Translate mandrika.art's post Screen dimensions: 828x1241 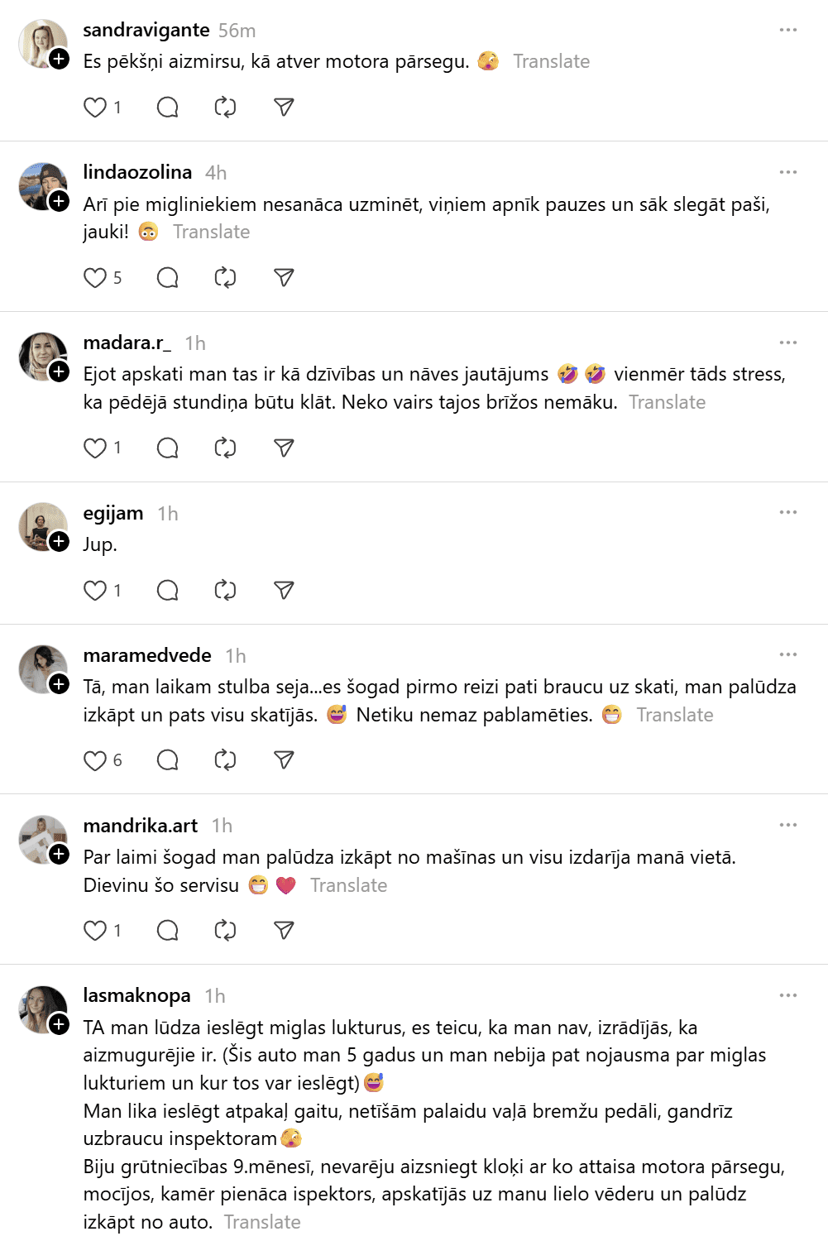click(348, 885)
